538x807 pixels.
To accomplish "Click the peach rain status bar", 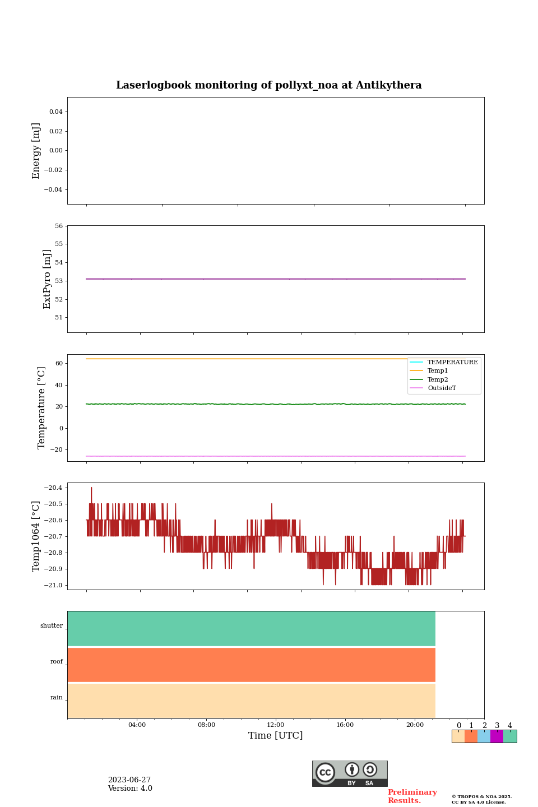I will coord(252,701).
